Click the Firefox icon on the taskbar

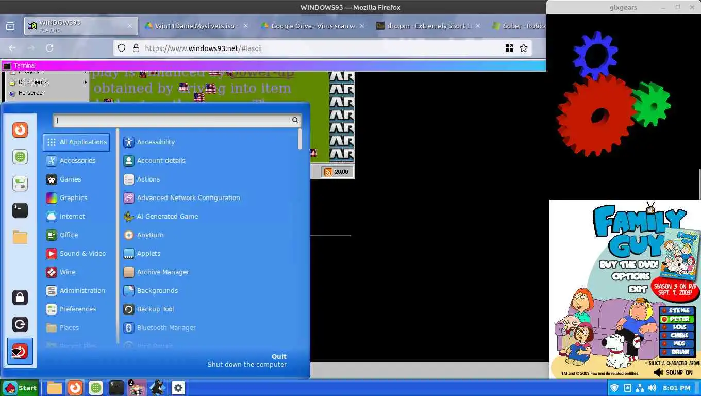click(75, 388)
